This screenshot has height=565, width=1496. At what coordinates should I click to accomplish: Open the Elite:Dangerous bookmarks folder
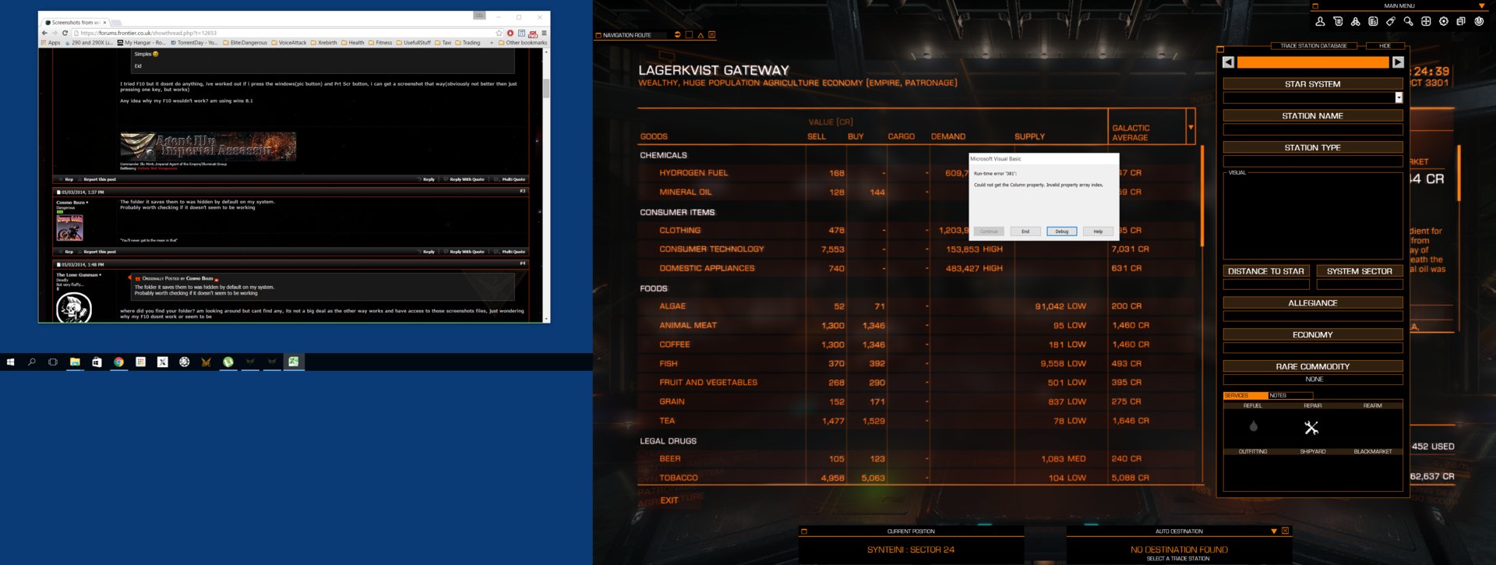[x=245, y=43]
